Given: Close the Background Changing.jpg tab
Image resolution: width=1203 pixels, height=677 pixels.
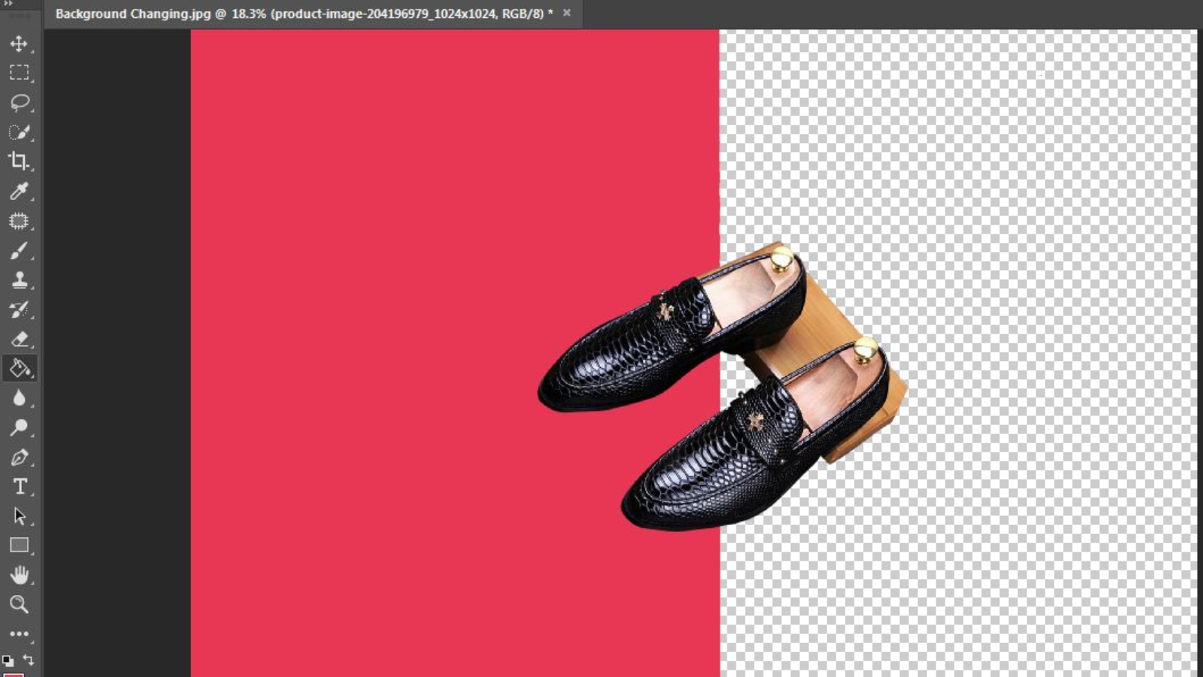Looking at the screenshot, I should tap(567, 13).
